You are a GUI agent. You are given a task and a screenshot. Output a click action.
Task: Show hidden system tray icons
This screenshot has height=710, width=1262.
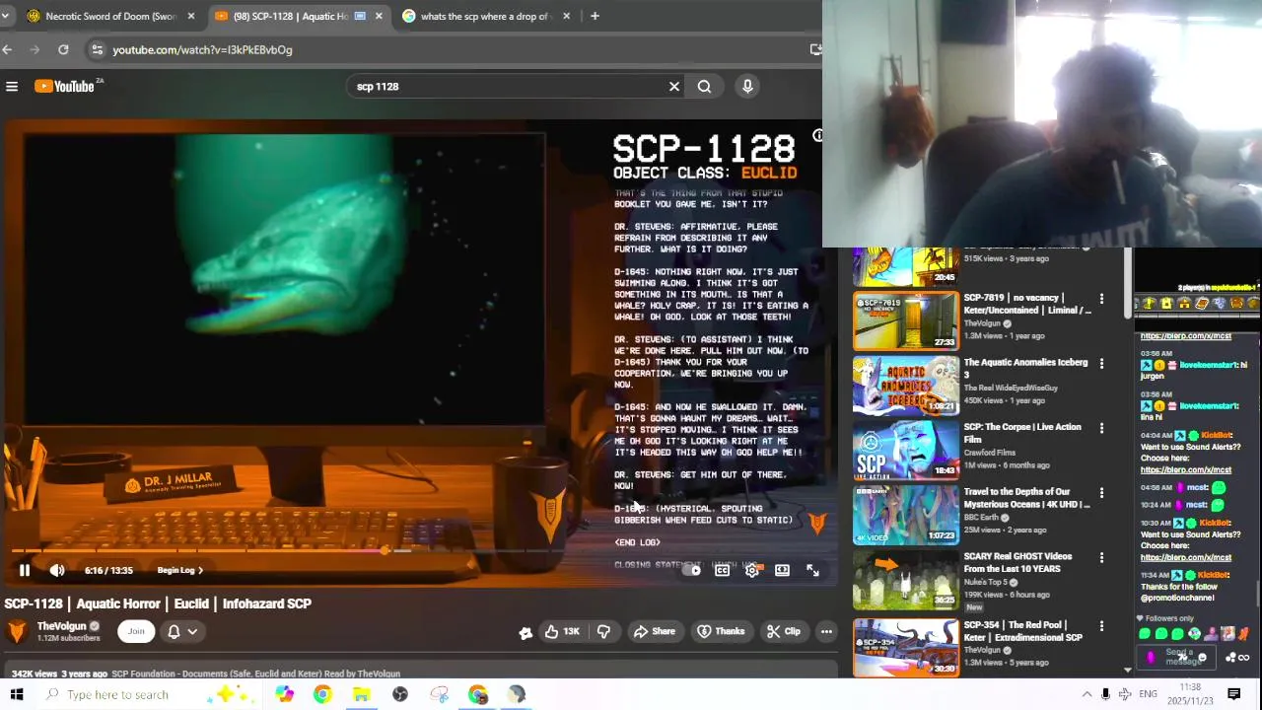click(x=1087, y=694)
